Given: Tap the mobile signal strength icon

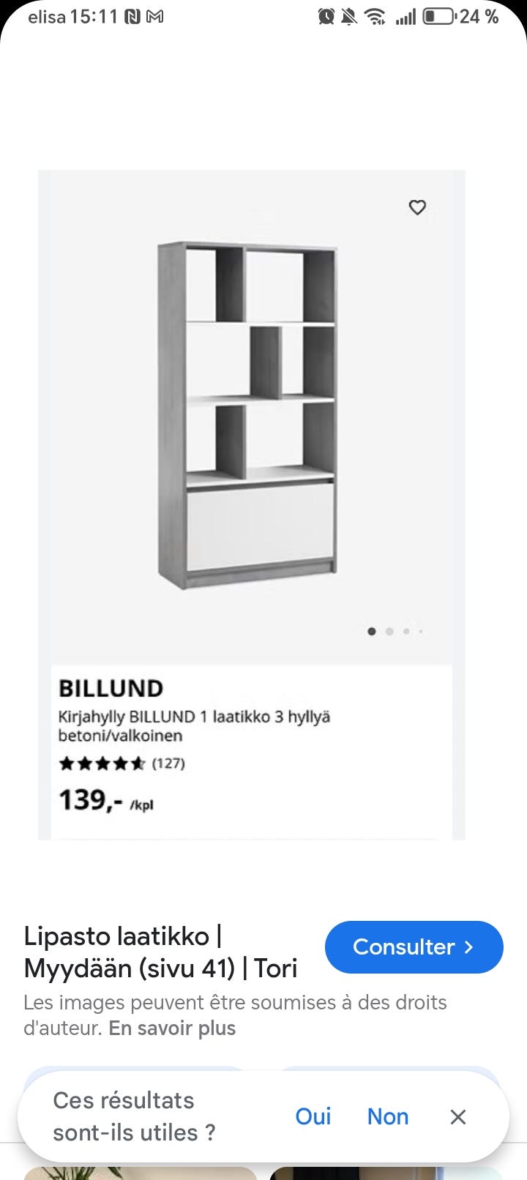Looking at the screenshot, I should (405, 17).
